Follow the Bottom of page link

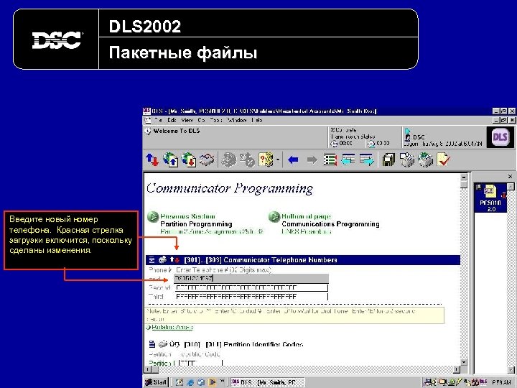pos(307,216)
